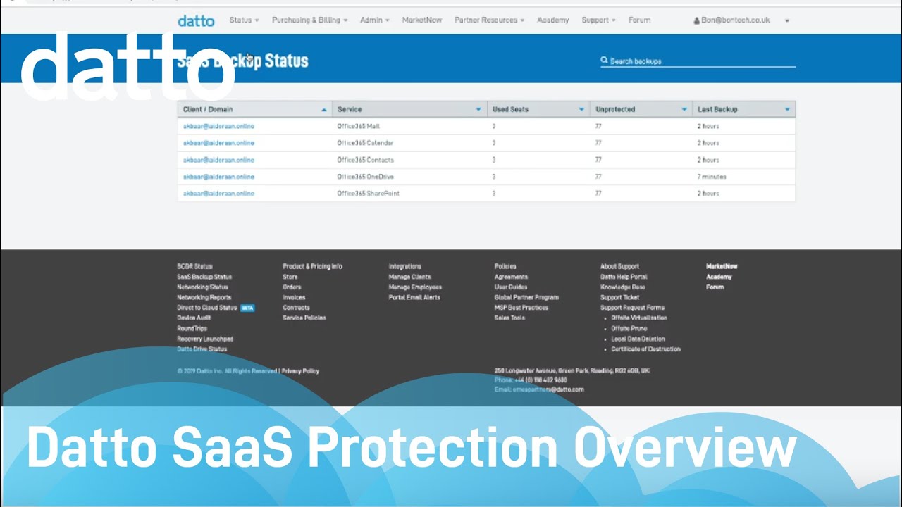The image size is (902, 507).
Task: Open SaaS Backup Status footer link
Action: coord(204,277)
